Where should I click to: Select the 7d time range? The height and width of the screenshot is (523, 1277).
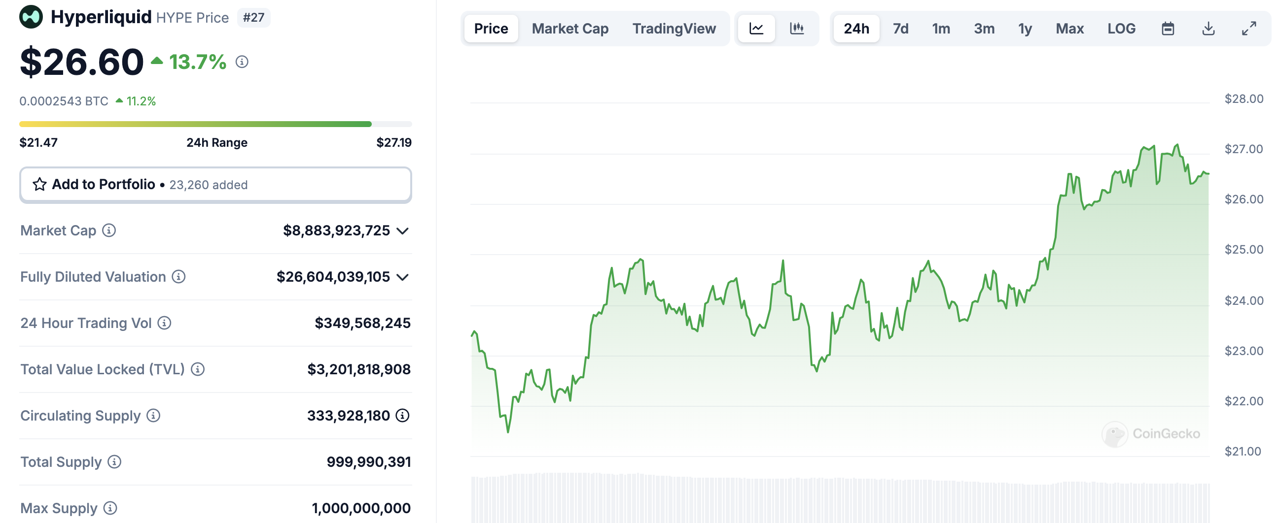point(900,29)
